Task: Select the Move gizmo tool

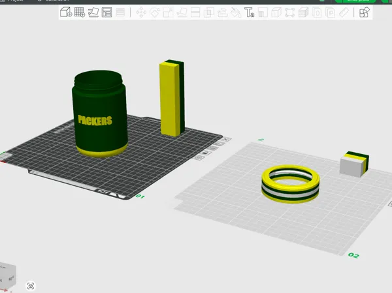Action: (x=141, y=12)
